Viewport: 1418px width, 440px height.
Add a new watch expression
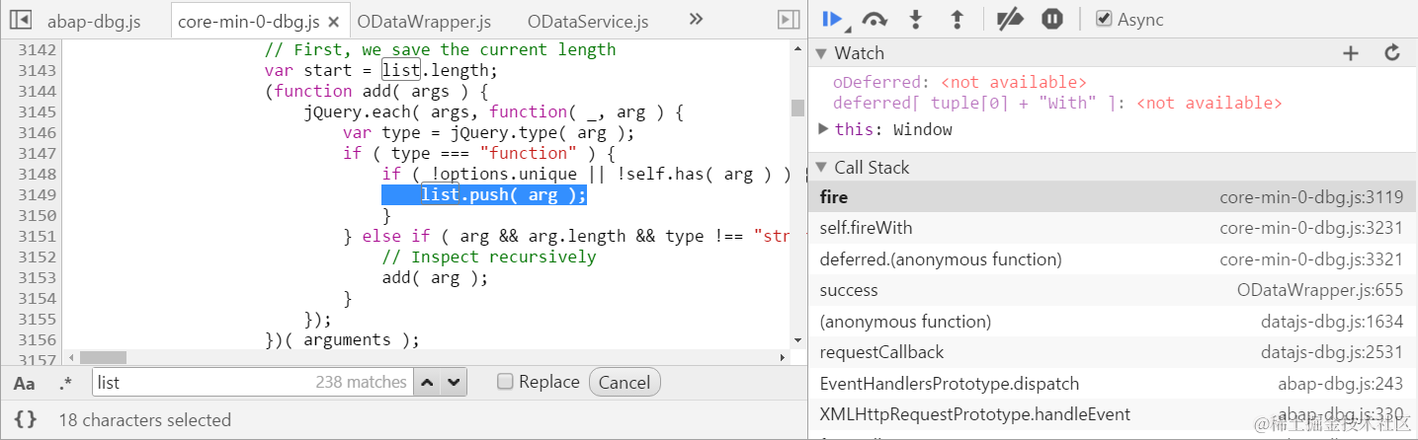coord(1351,53)
